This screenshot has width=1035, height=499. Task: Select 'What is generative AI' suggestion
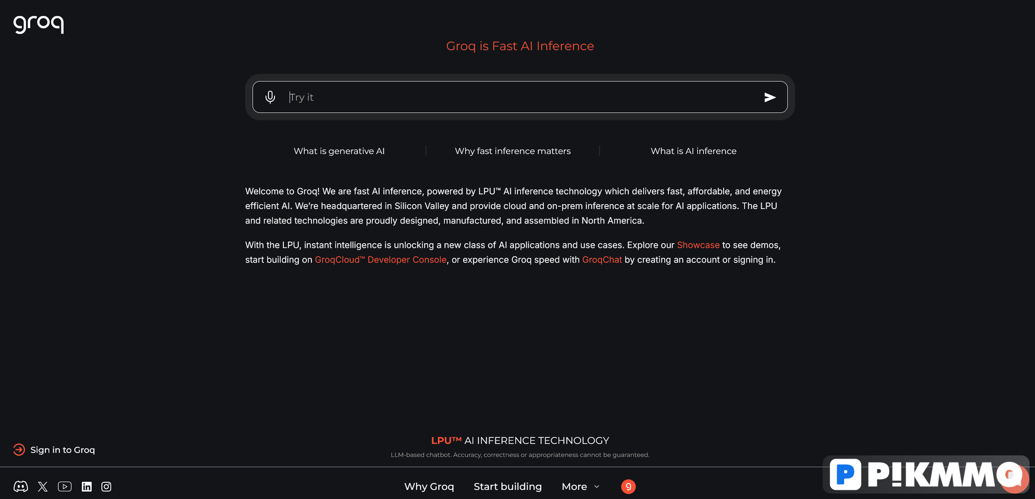[x=339, y=151]
